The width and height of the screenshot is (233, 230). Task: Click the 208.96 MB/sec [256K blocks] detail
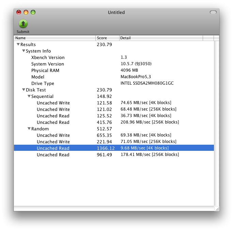click(150, 122)
